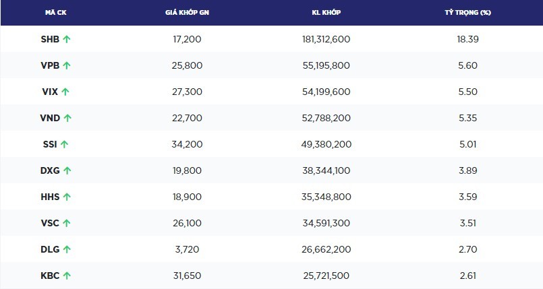Click the up arrow next to KBC
This screenshot has height=289, width=543.
(x=67, y=276)
